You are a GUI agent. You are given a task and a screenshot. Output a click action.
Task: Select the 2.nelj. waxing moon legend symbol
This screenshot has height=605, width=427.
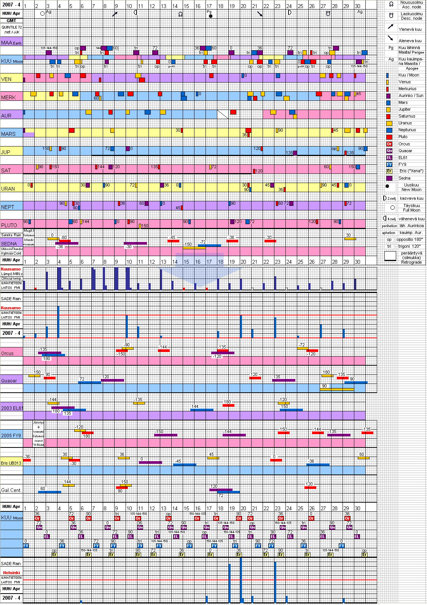click(x=385, y=198)
